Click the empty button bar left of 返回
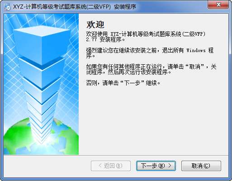Screen dimensions: 232x181 click(47, 166)
